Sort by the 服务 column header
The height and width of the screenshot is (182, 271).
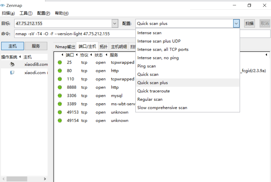114,55
